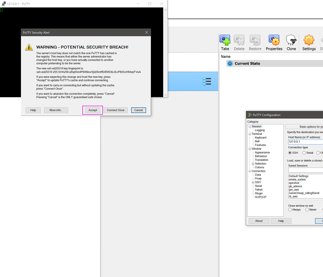
Task: Select the emela_safaris saved session
Action: click(297, 180)
